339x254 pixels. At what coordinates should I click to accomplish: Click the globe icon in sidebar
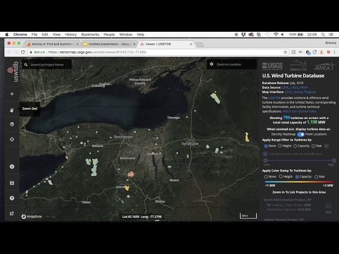(x=12, y=124)
